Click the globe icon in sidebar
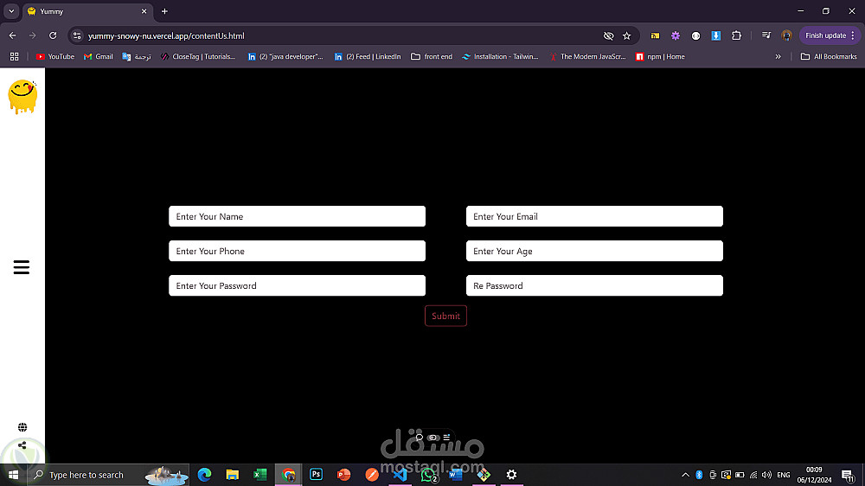This screenshot has width=865, height=486. click(22, 427)
